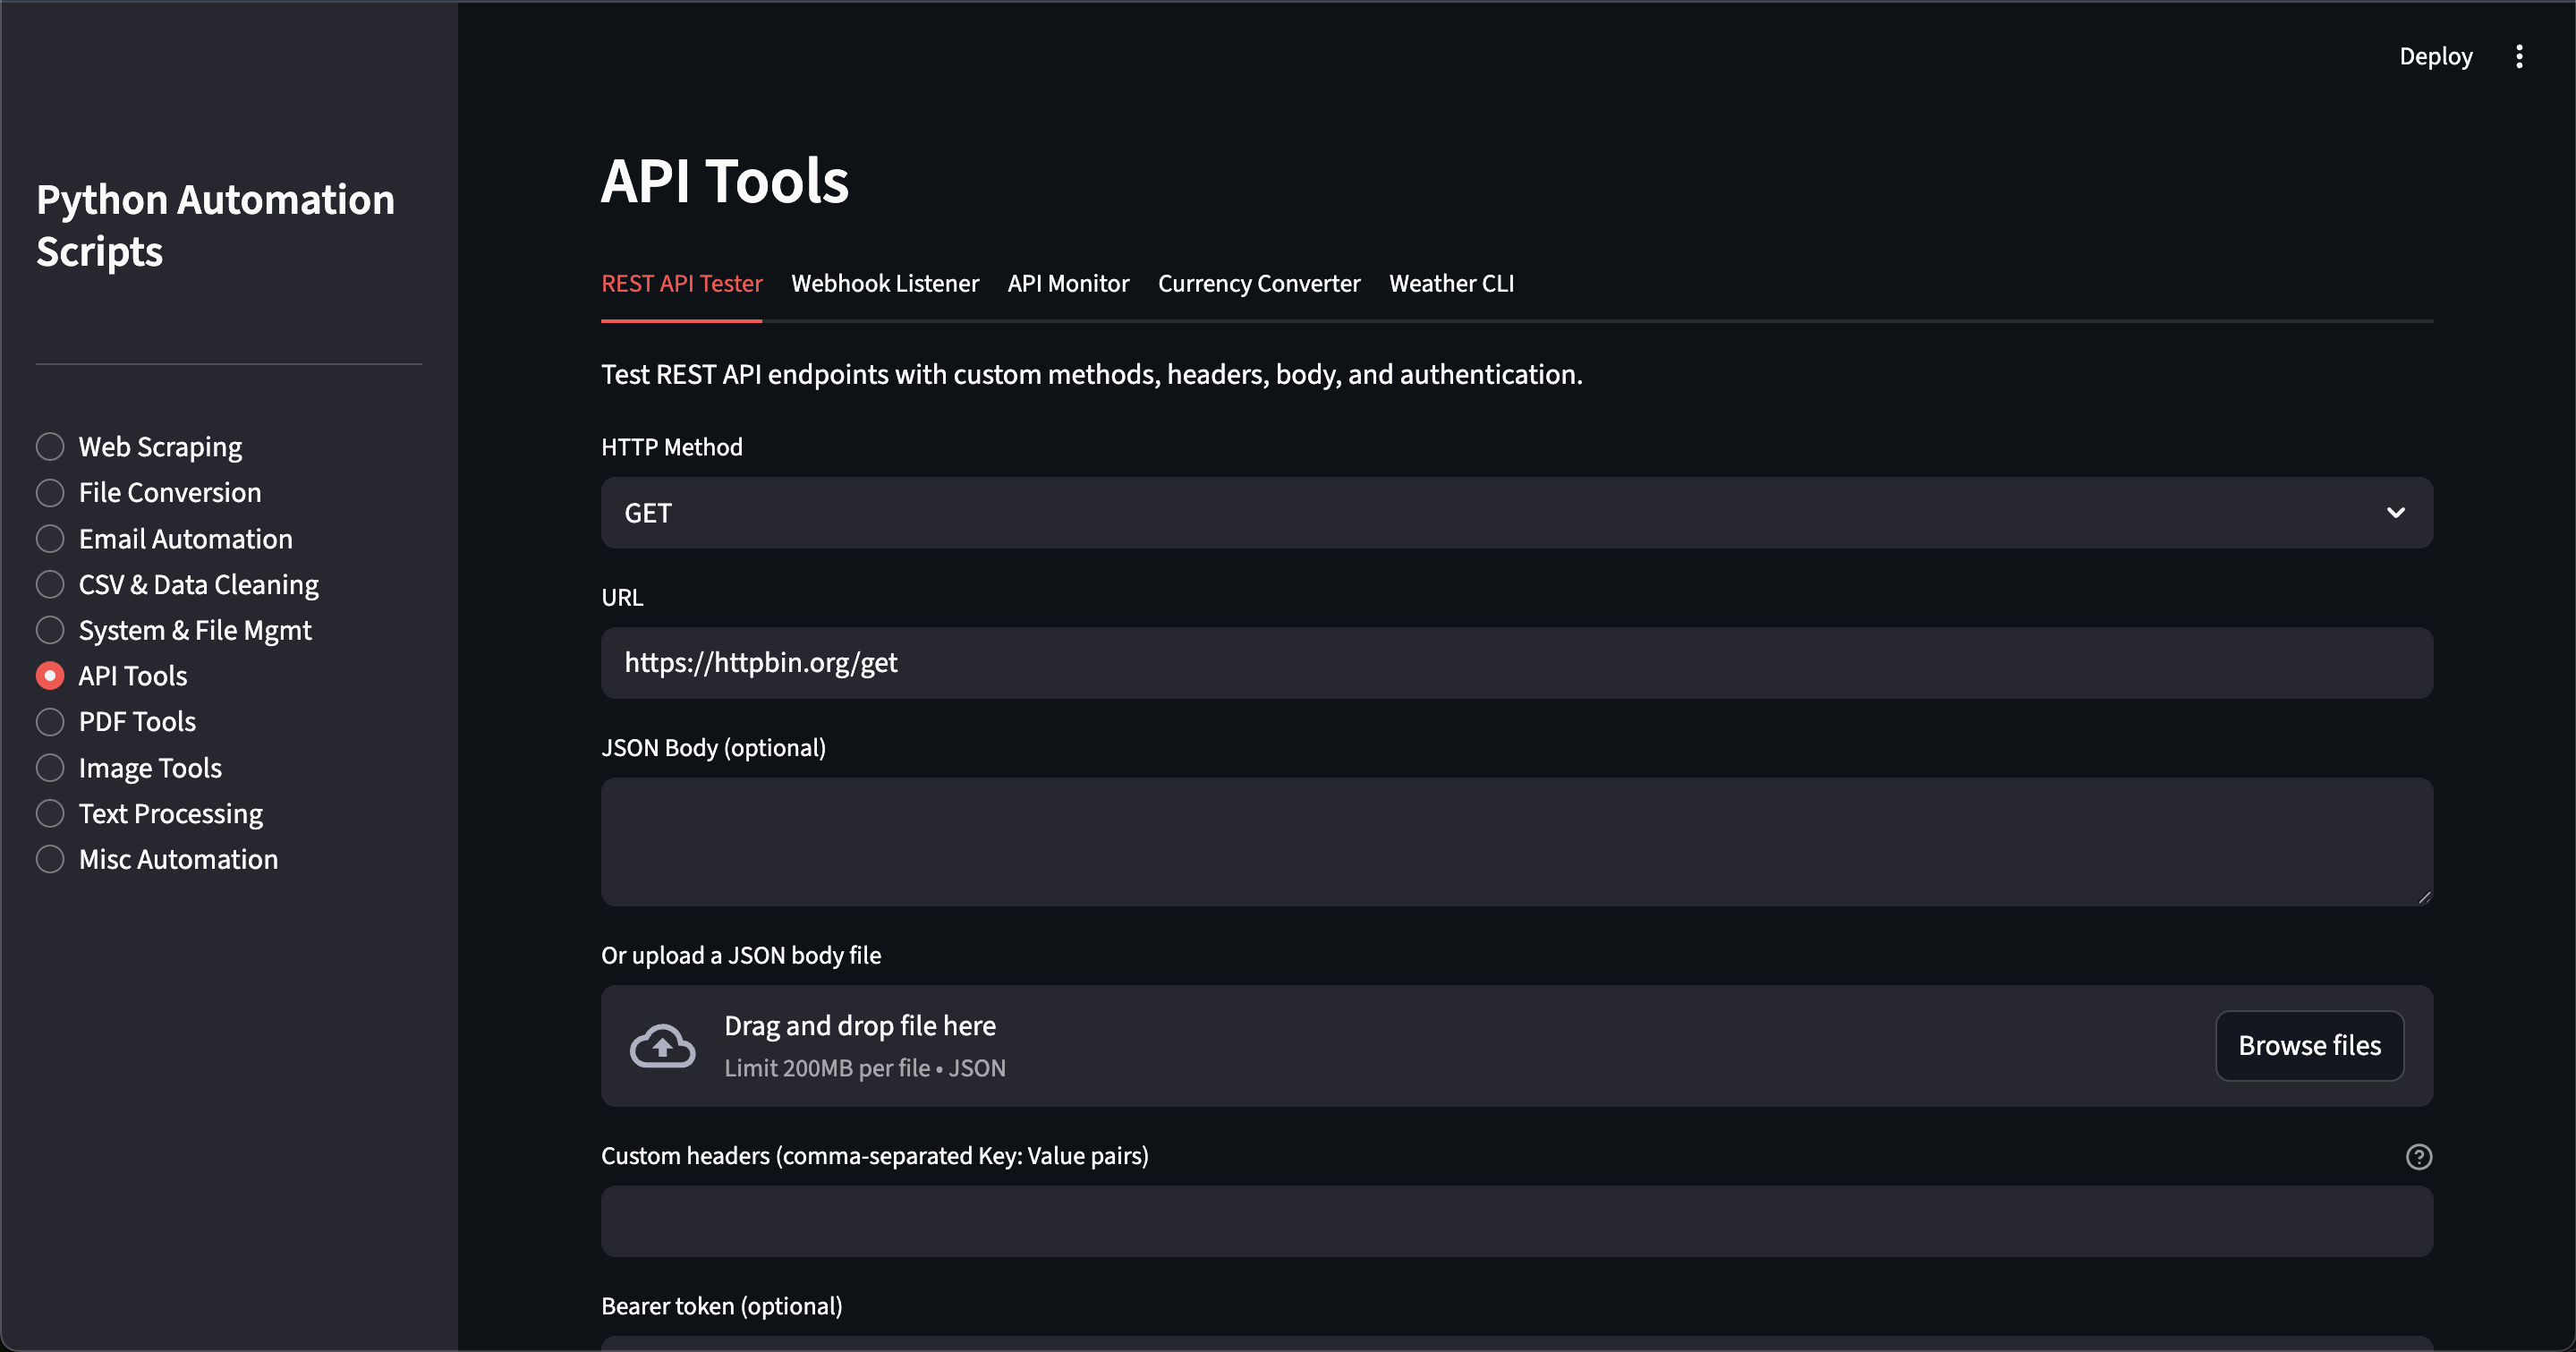Open the GET method select box
Screen dimensions: 2576x1352
click(1500, 513)
